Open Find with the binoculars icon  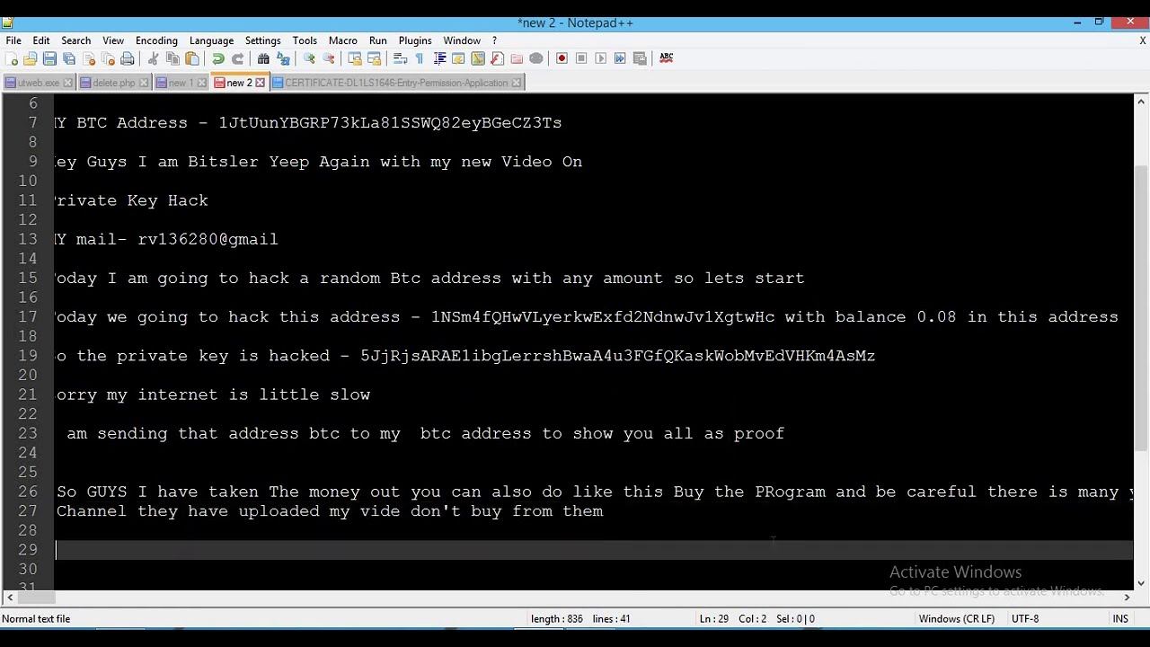pos(263,58)
